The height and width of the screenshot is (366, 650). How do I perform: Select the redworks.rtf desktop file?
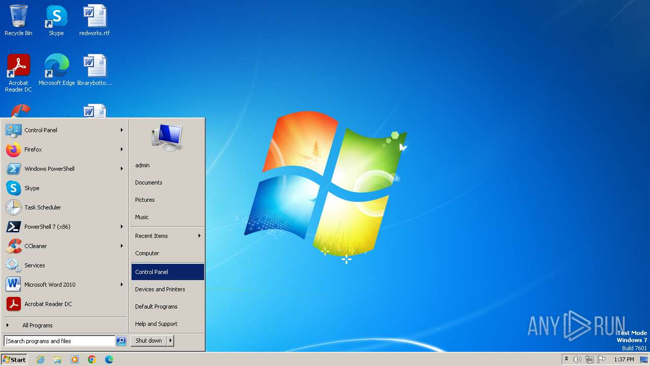point(94,20)
